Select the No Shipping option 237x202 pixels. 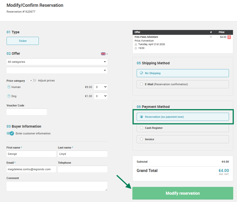tap(183, 73)
